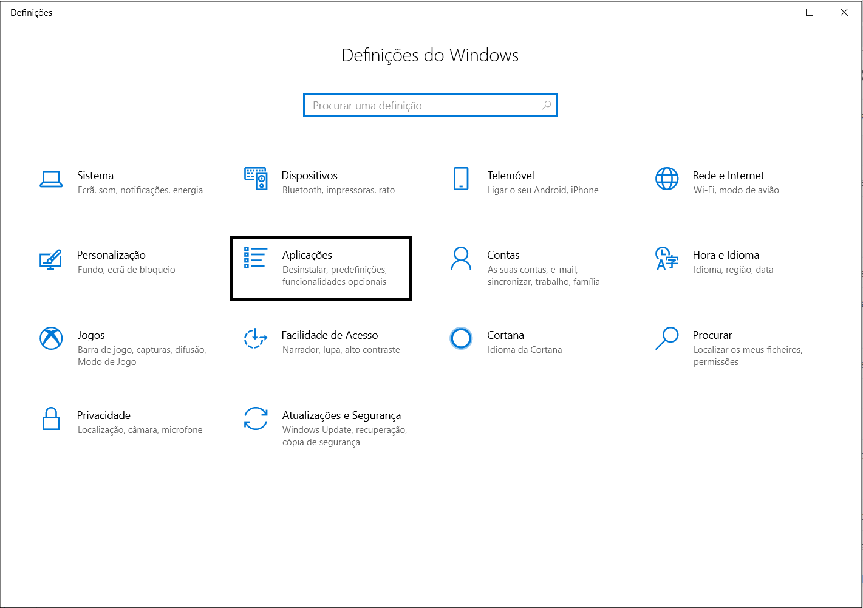This screenshot has width=863, height=608.
Task: Open the Procurar magnifier icon
Action: click(667, 338)
